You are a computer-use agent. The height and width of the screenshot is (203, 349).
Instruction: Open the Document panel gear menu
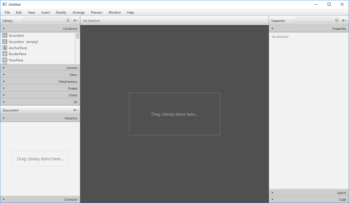click(x=75, y=110)
